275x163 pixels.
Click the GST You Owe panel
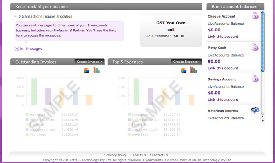[171, 30]
